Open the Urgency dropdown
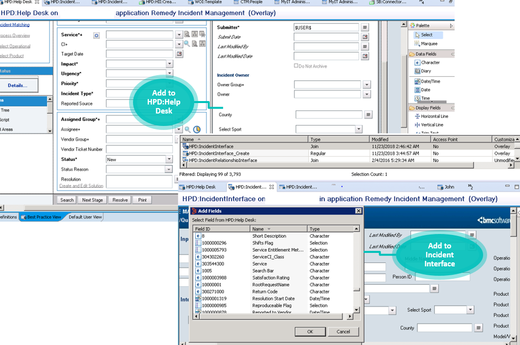Image resolution: width=520 pixels, height=345 pixels. pos(169,73)
